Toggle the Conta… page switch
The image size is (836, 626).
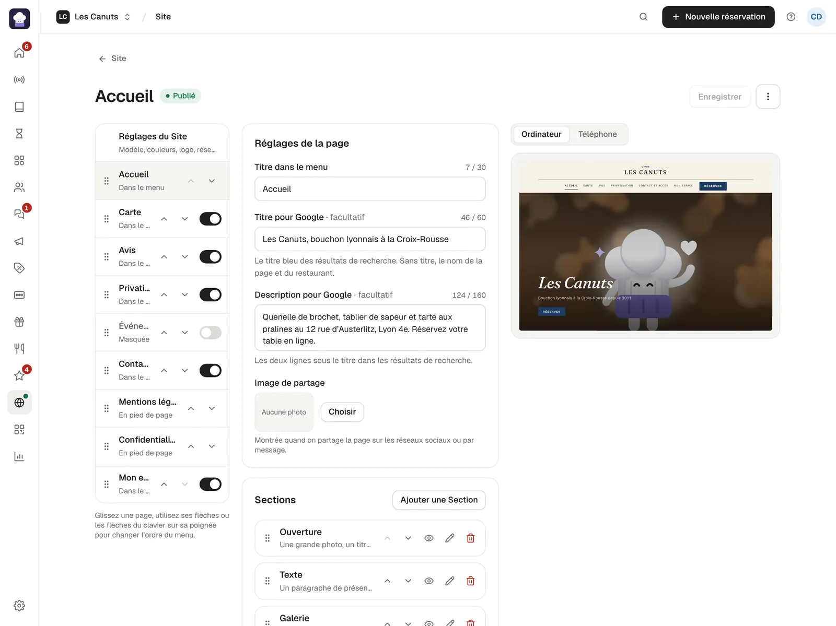(211, 371)
